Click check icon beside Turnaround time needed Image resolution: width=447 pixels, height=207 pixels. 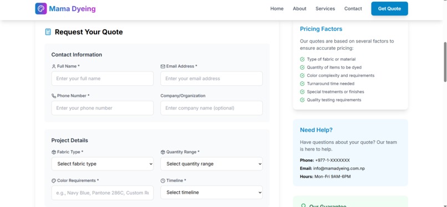click(x=302, y=84)
